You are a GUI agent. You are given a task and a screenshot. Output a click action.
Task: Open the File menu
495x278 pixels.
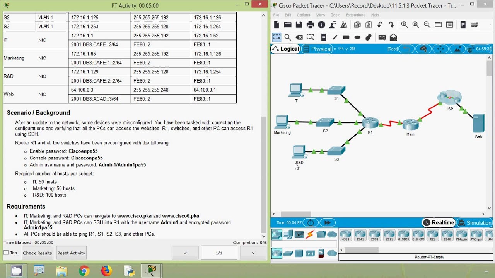tap(276, 15)
